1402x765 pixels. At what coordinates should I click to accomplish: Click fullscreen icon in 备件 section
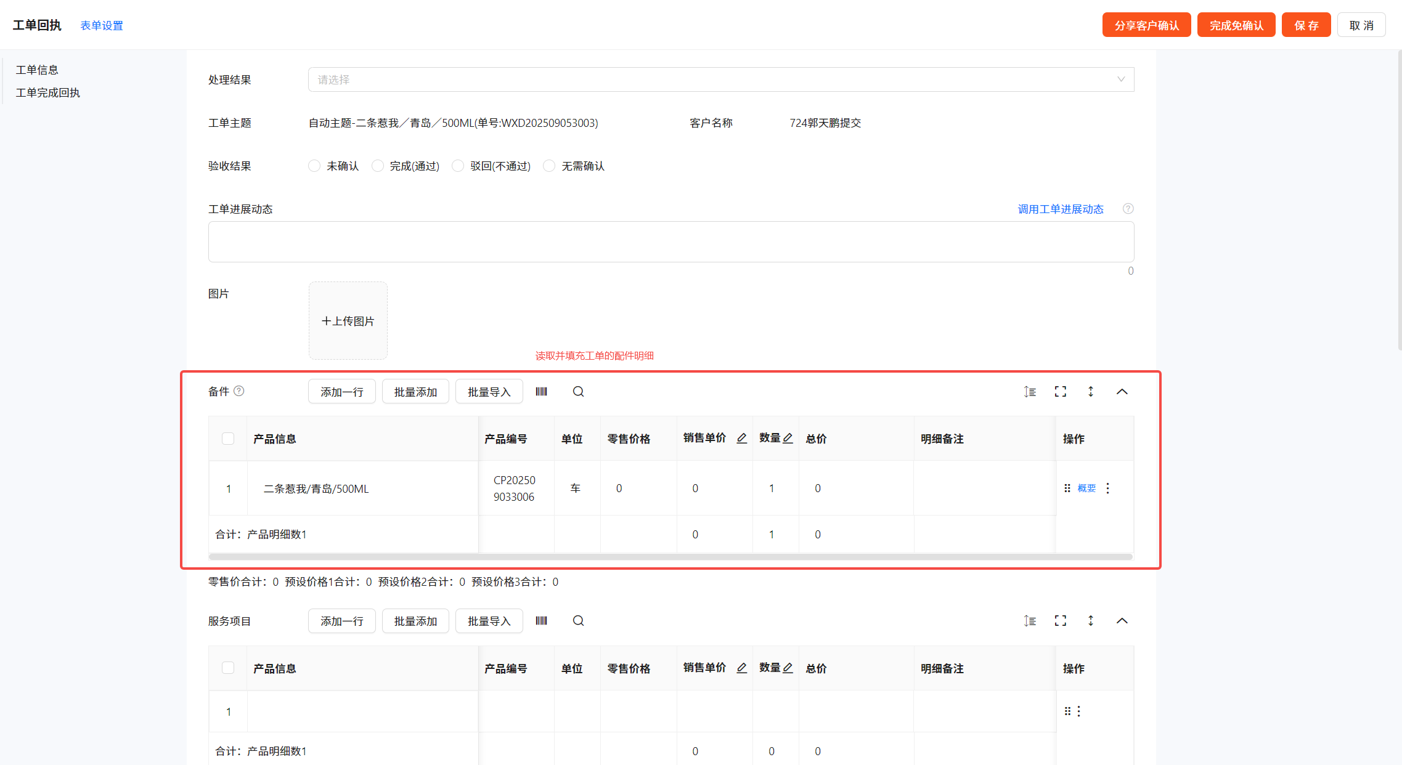pos(1060,392)
